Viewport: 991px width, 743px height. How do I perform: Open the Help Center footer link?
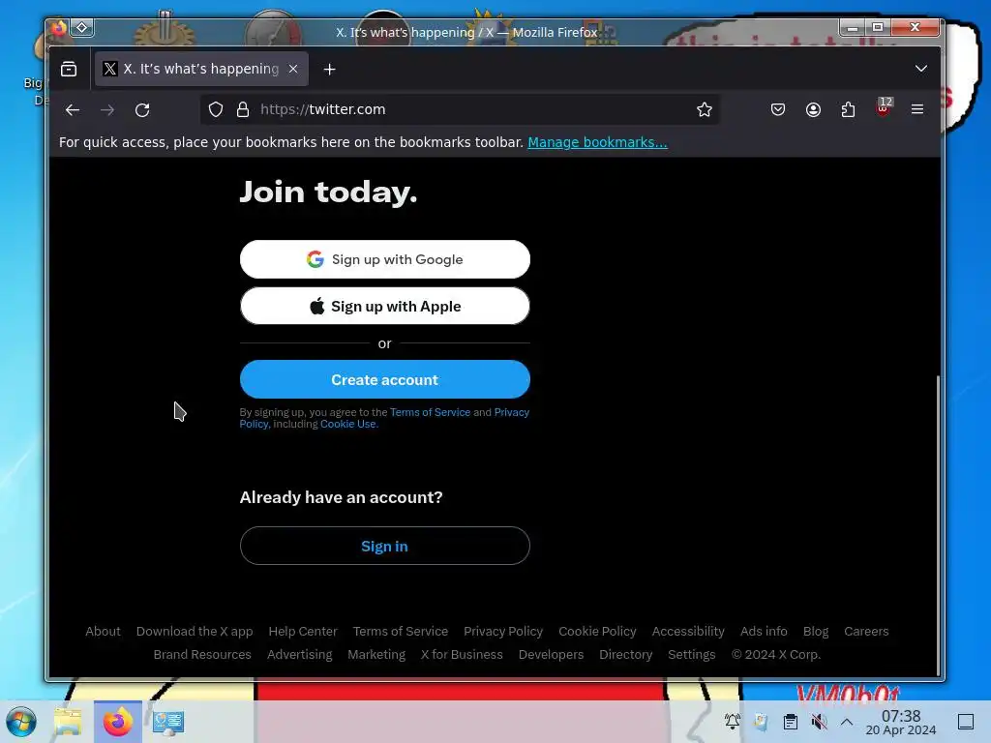tap(303, 631)
